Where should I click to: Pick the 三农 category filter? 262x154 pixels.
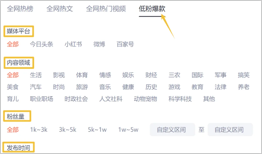[x=174, y=75]
